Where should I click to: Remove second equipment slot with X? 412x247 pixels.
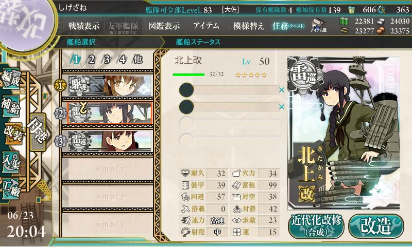tap(282, 107)
